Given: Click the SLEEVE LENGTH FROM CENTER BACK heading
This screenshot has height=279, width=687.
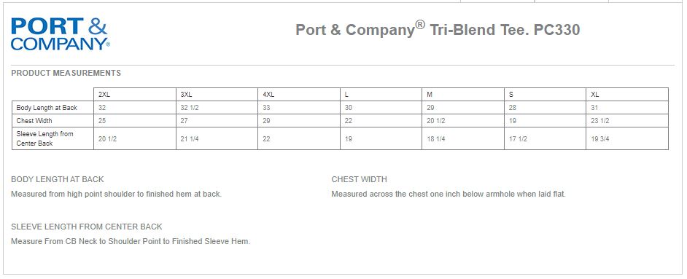Looking at the screenshot, I should coord(87,227).
